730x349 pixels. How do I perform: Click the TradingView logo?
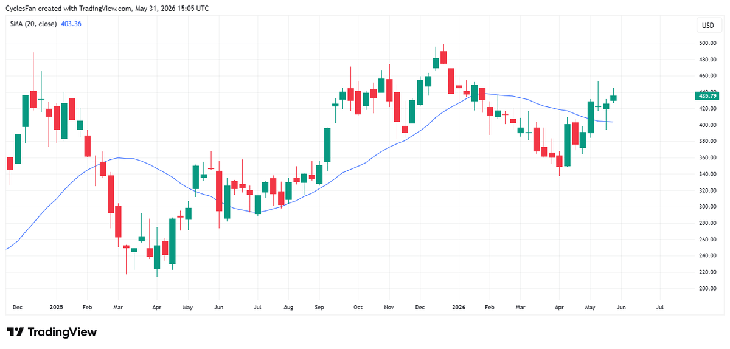point(52,332)
